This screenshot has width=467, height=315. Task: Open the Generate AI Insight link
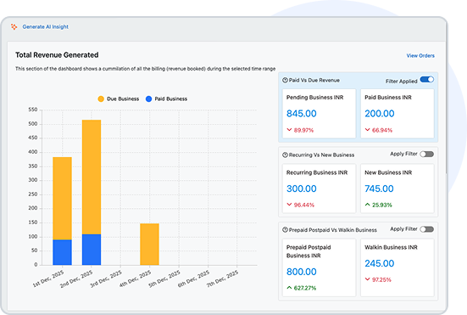tap(45, 27)
